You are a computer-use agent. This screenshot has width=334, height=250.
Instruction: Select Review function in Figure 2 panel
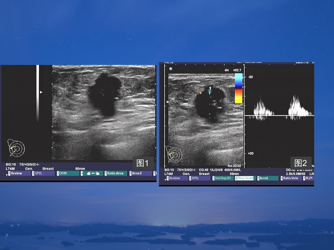click(x=177, y=178)
